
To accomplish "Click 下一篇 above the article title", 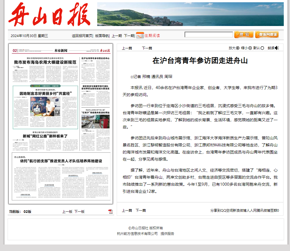I will tap(147, 48).
